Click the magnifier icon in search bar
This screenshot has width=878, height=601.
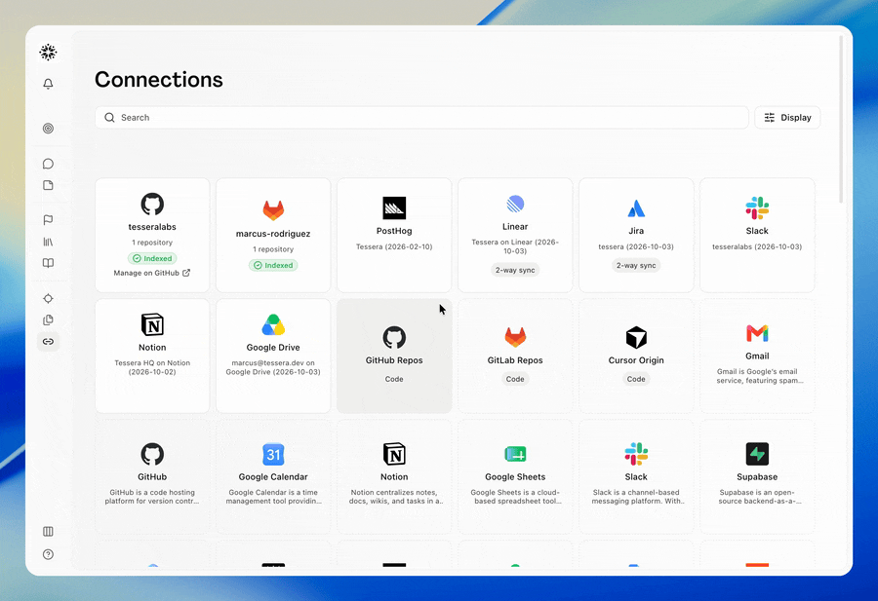[x=109, y=118]
